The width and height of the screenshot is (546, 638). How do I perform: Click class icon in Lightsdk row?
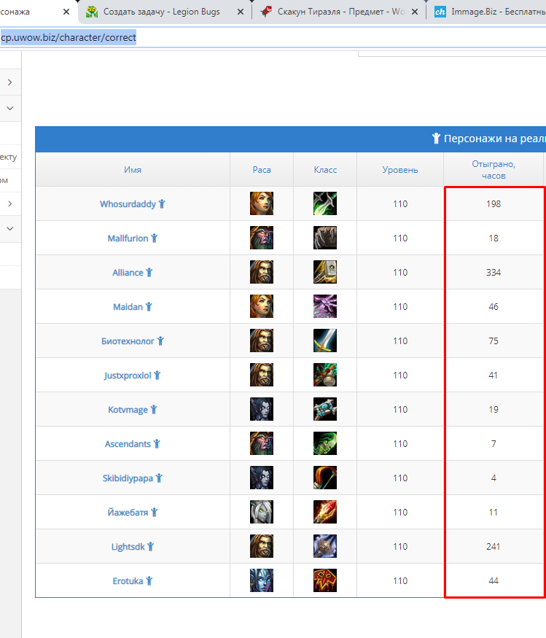click(325, 546)
